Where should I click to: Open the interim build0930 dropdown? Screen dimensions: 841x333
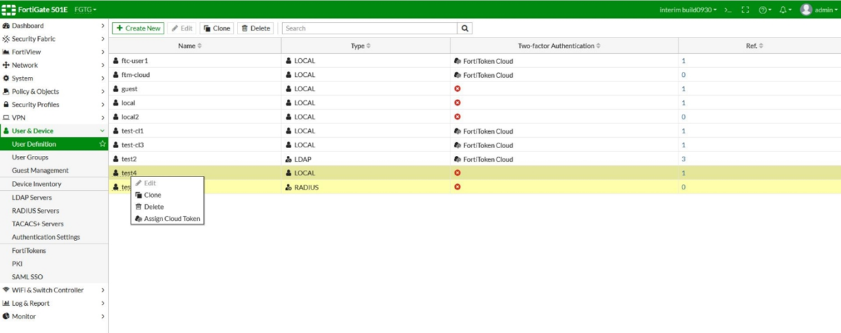[x=688, y=10]
